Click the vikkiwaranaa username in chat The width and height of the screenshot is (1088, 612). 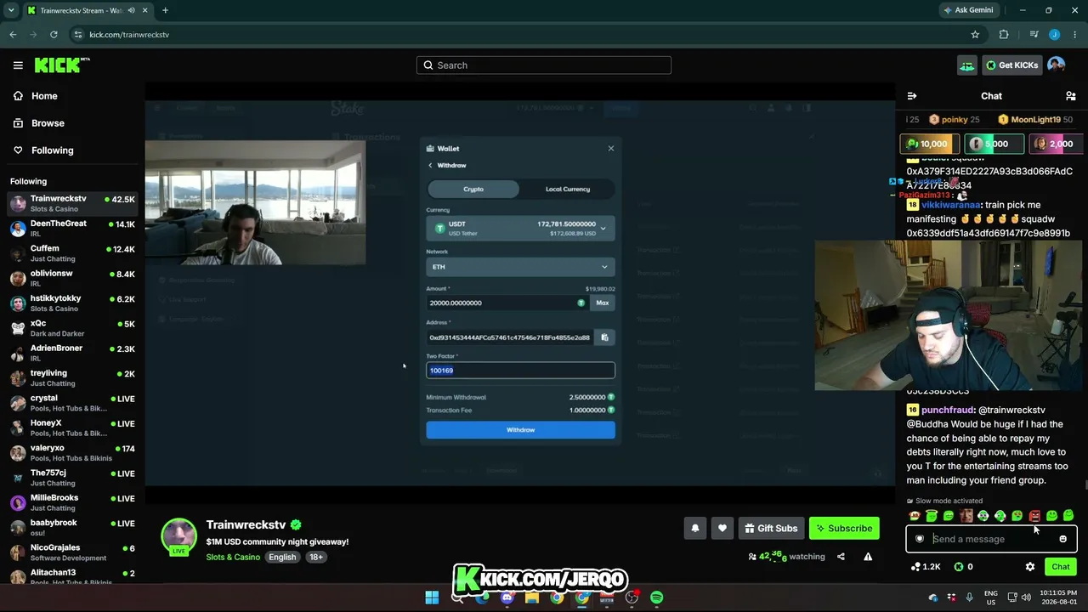coord(951,205)
